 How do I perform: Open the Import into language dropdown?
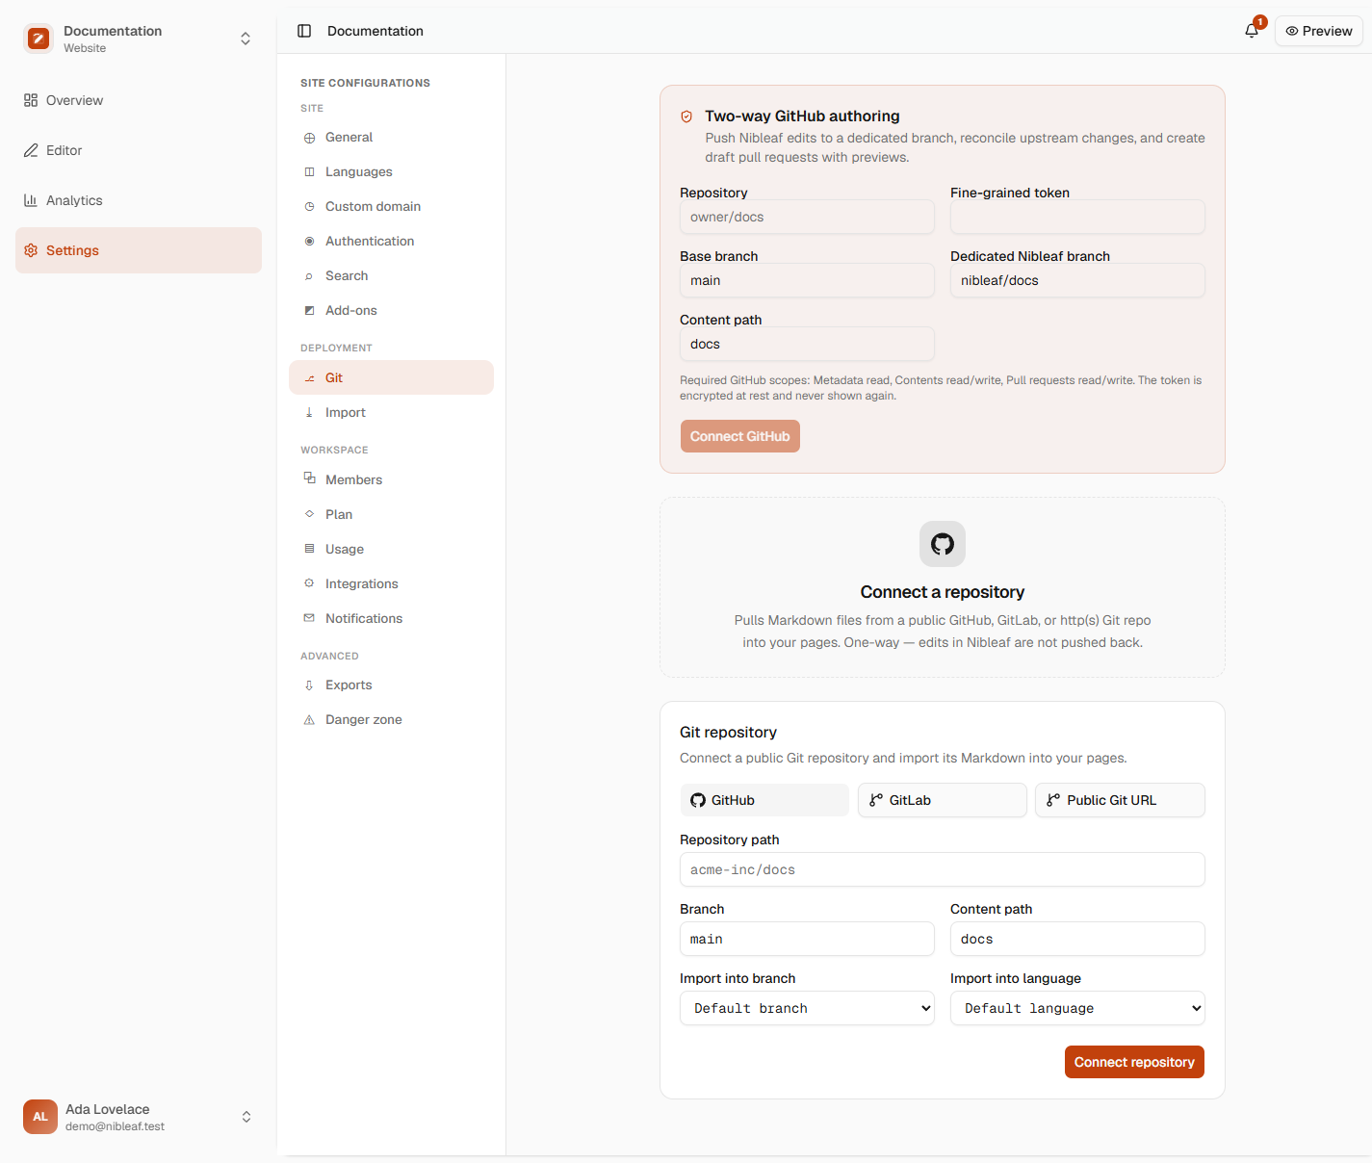tap(1077, 1008)
